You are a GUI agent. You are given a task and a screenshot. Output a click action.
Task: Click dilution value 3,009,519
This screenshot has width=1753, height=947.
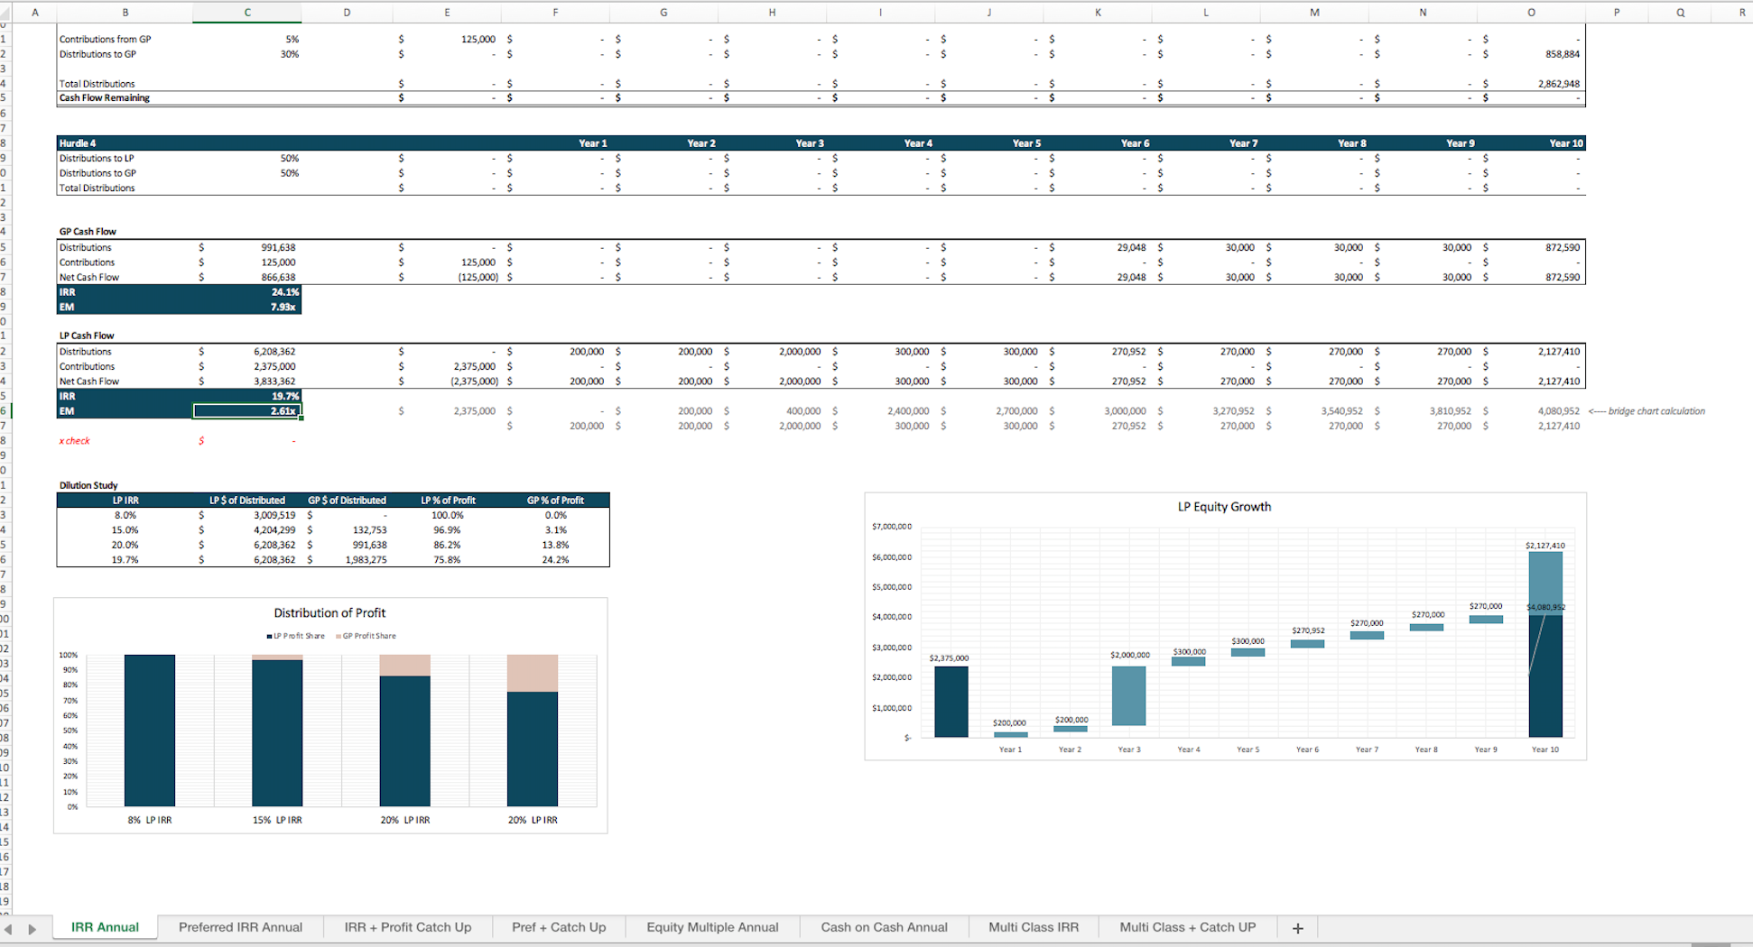pos(274,515)
